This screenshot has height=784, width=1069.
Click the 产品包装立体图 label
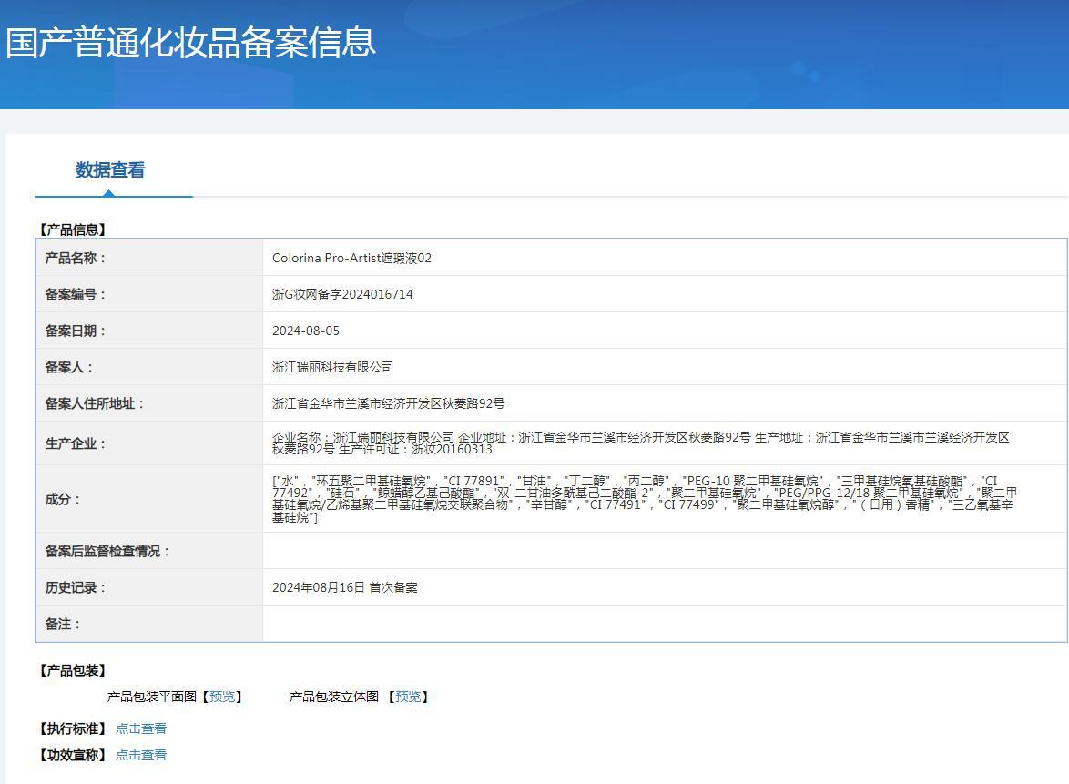[x=334, y=697]
